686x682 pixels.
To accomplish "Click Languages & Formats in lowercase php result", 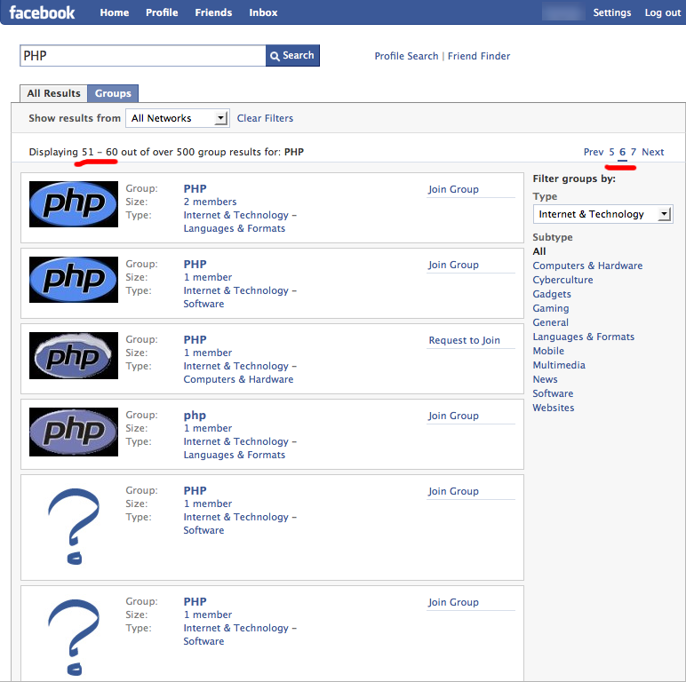I will (234, 455).
